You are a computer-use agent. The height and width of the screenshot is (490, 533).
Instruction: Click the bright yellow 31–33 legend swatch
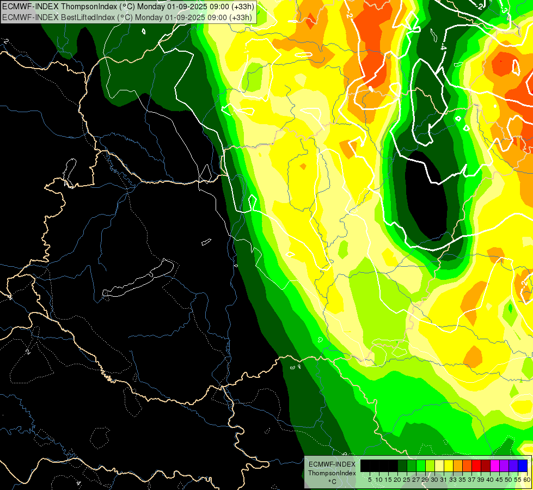point(449,465)
